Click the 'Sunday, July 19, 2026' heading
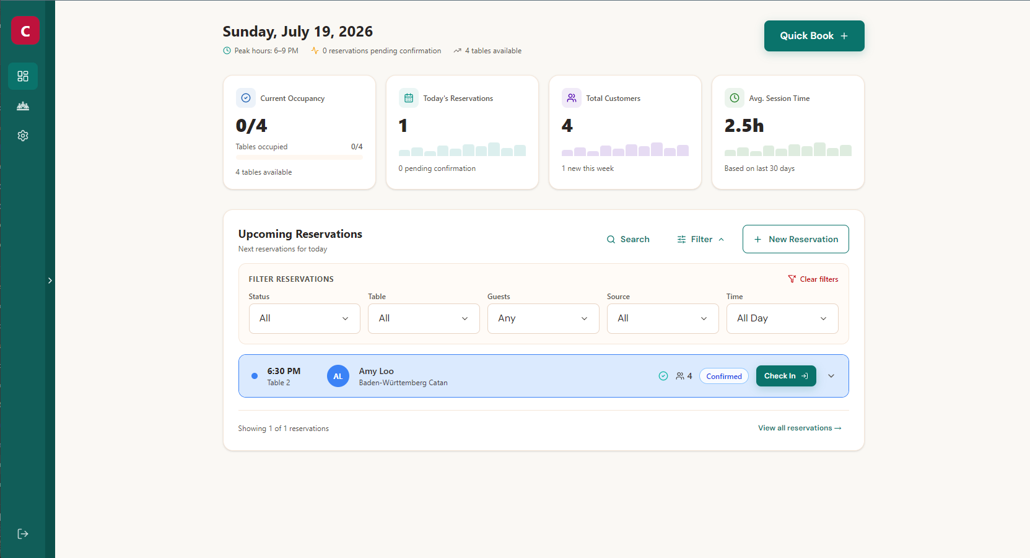1030x558 pixels. tap(297, 32)
